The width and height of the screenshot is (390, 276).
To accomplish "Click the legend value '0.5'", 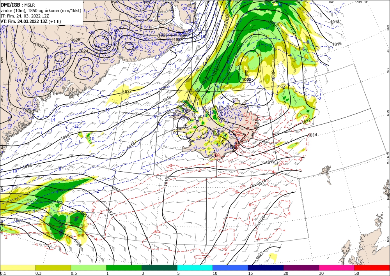I will click(73, 273).
